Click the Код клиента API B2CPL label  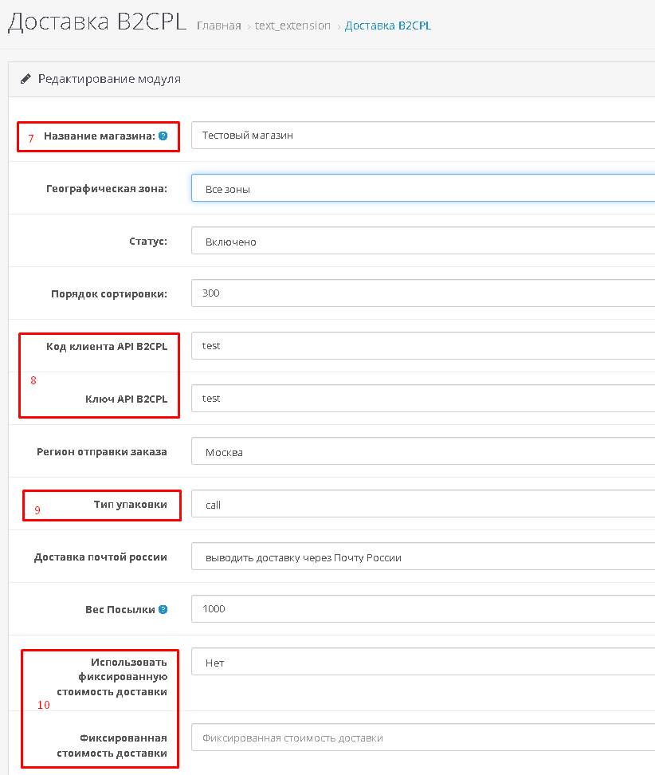point(107,347)
